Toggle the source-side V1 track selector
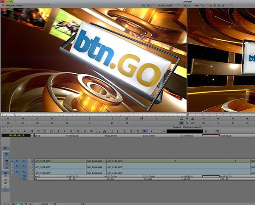 coord(17,161)
